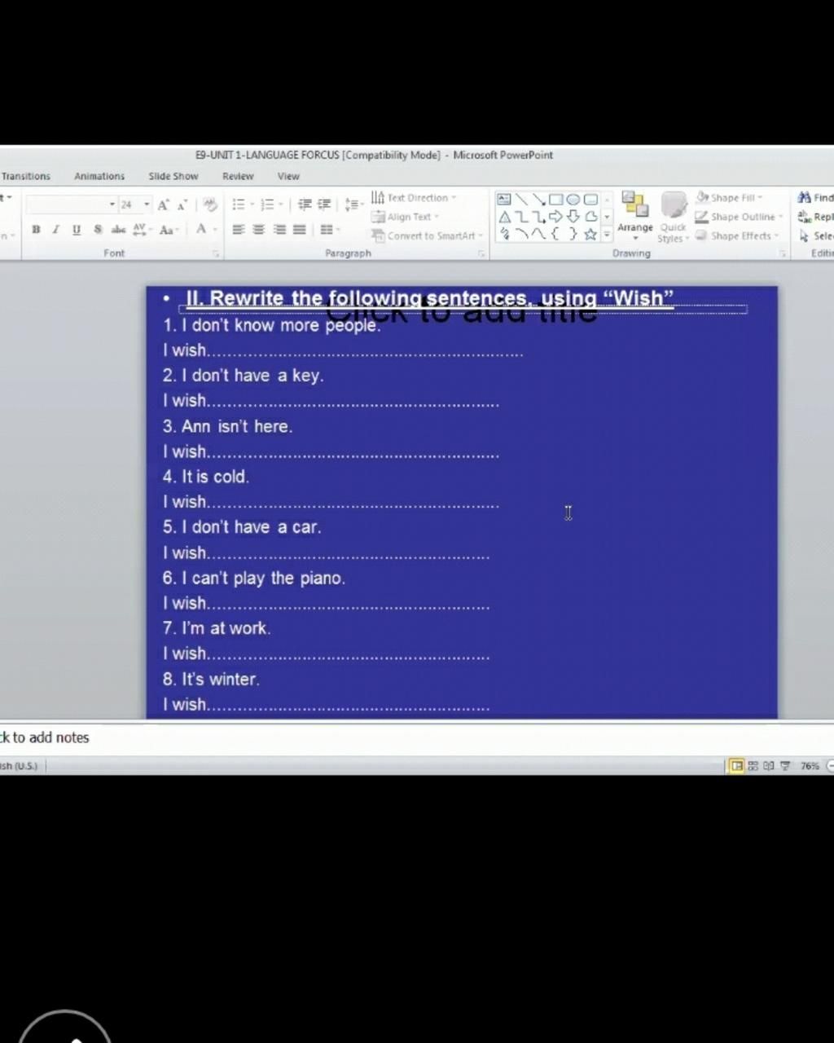Toggle text Shadow effect
Viewport: 834px width, 1043px height.
tap(98, 230)
